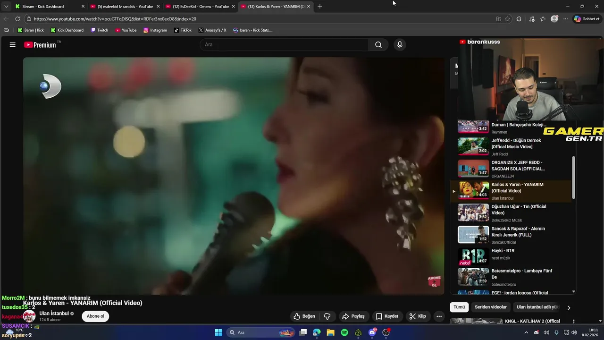This screenshot has height=340, width=604.
Task: Open JeffRedd - Düğün Dernek thumbnail
Action: pyautogui.click(x=473, y=146)
